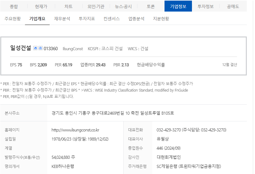Open the http://www.ilsungconst.co.kr homepage link

coord(75,130)
